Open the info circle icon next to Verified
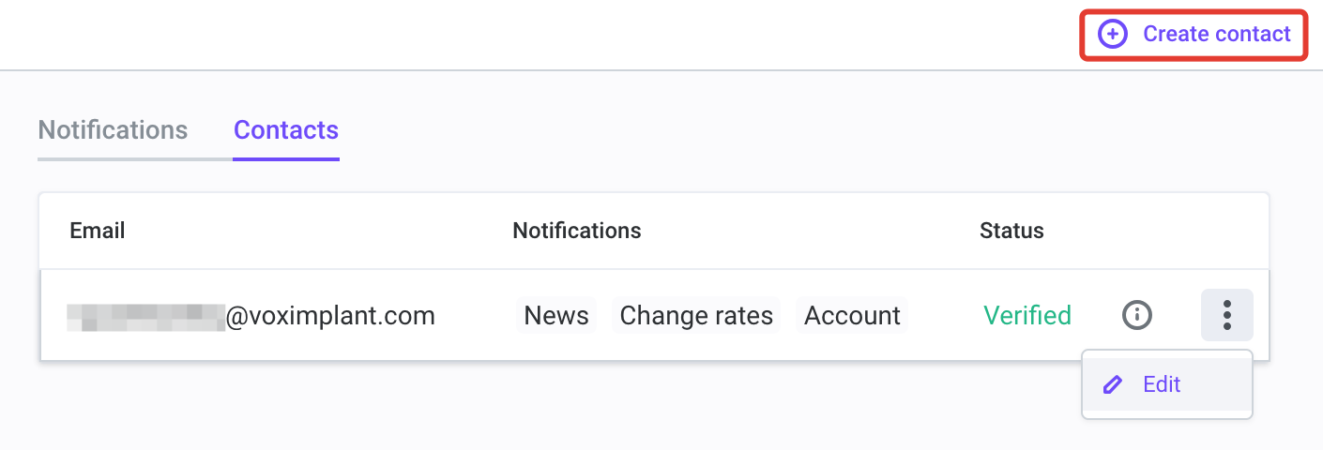Screen dimensions: 1323x450 click(x=1137, y=315)
